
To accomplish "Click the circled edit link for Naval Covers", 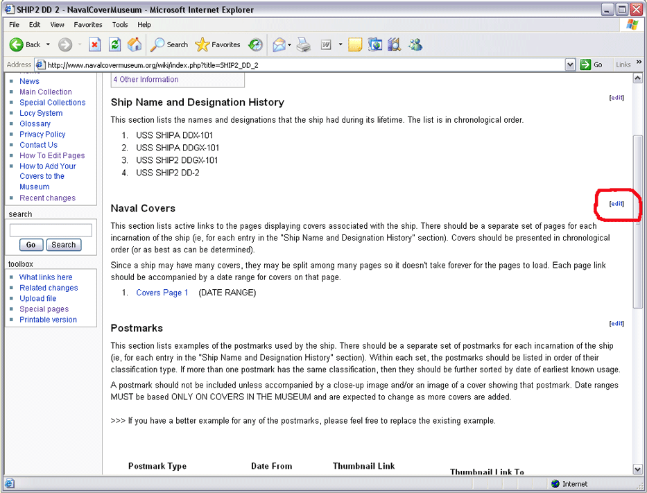I will [x=616, y=204].
